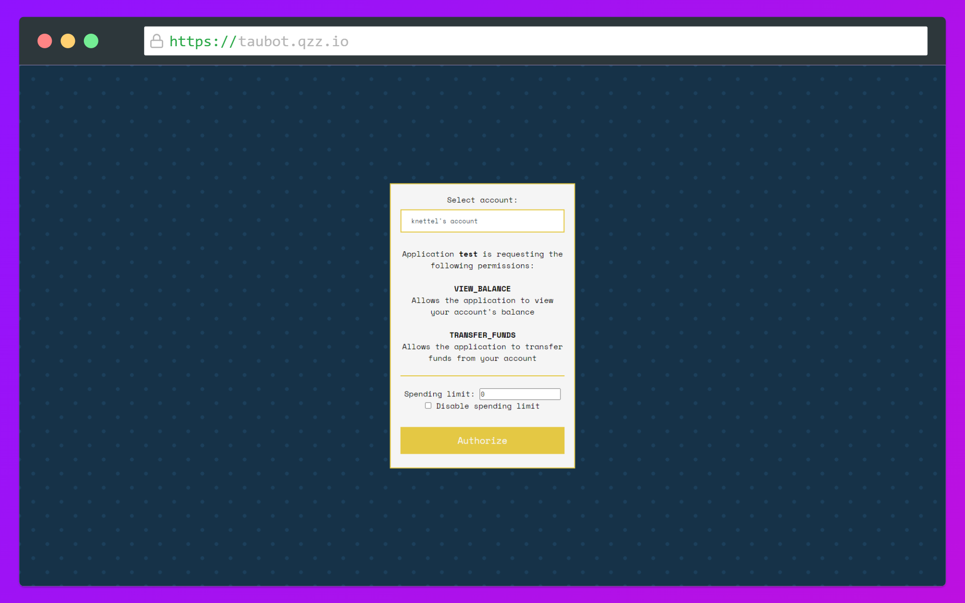Focus the Spending limit number field
The width and height of the screenshot is (965, 603).
(520, 394)
